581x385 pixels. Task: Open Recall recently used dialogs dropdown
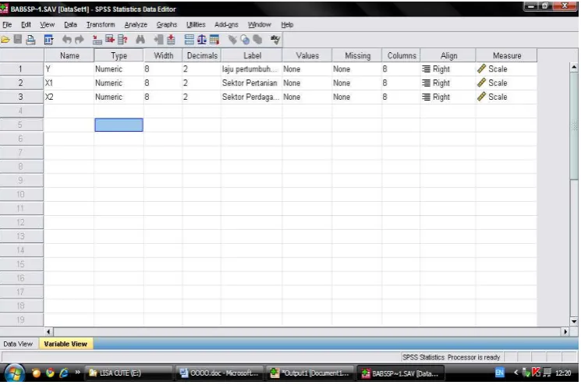pos(48,40)
